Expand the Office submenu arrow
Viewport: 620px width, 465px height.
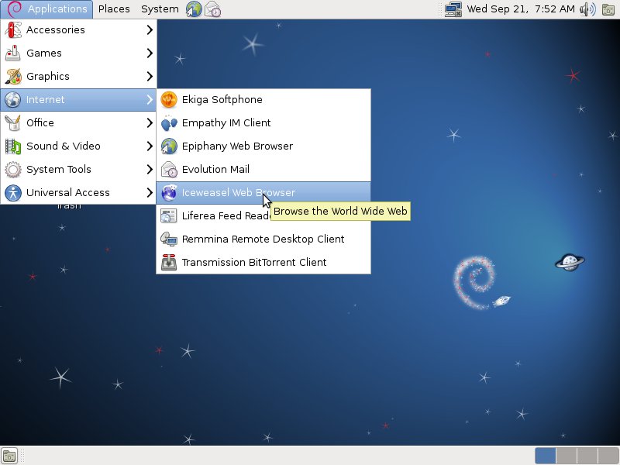(x=150, y=123)
